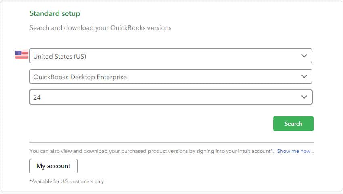
Task: Click the United States flag icon
Action: (22, 55)
